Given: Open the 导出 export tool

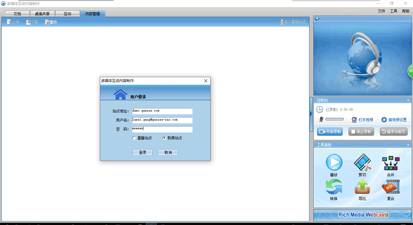Looking at the screenshot, I should click(362, 187).
